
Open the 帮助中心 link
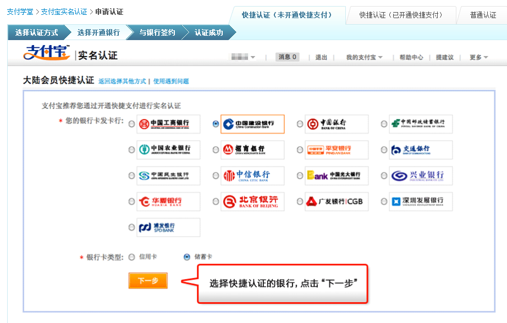[411, 57]
